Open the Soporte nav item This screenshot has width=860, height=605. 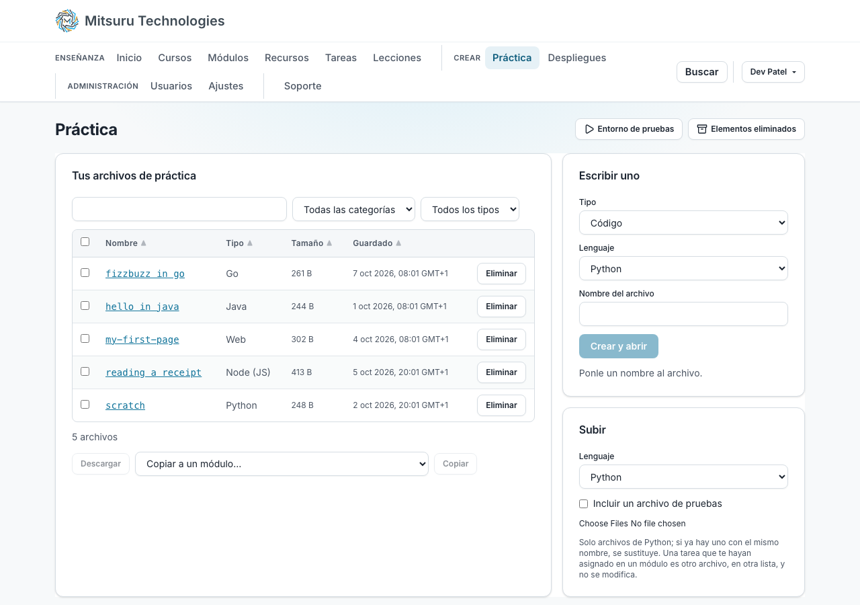302,86
